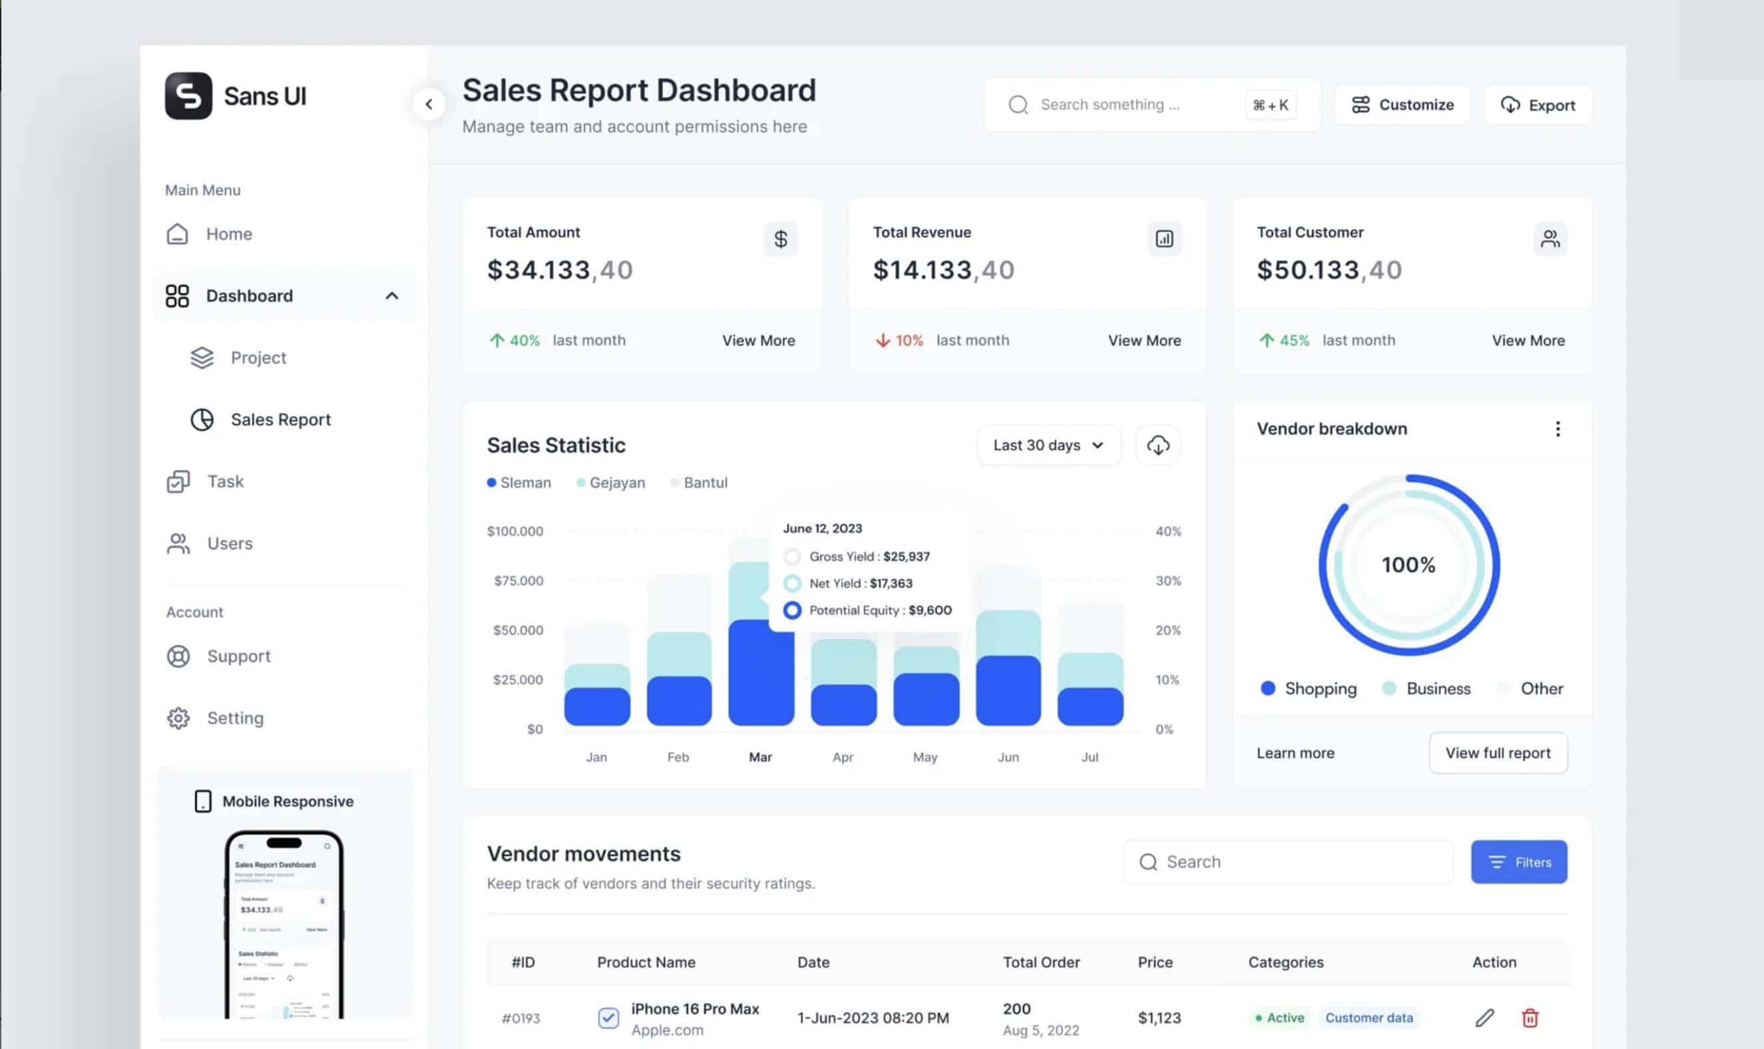Click the Sans UI logo icon
This screenshot has height=1049, width=1764.
188,95
